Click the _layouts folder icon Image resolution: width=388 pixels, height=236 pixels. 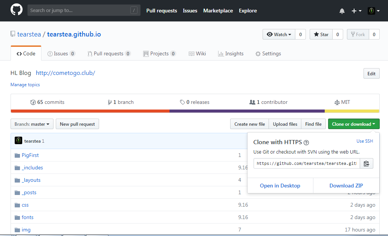(x=17, y=180)
